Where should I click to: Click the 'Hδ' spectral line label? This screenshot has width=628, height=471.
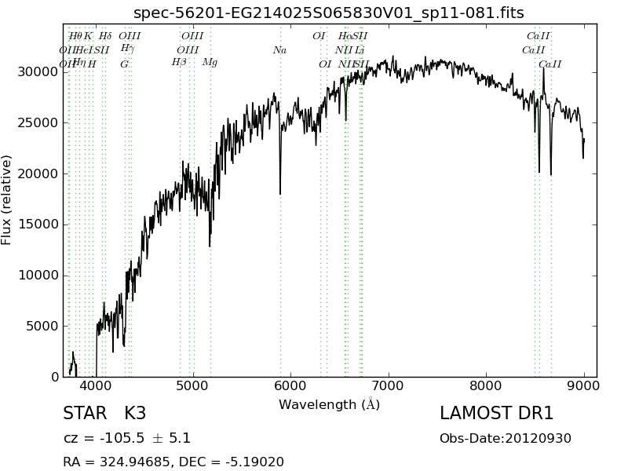click(x=105, y=36)
